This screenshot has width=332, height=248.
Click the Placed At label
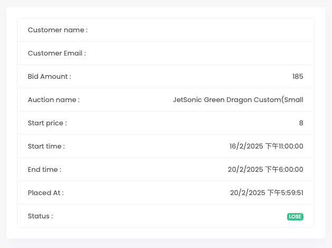tap(45, 193)
